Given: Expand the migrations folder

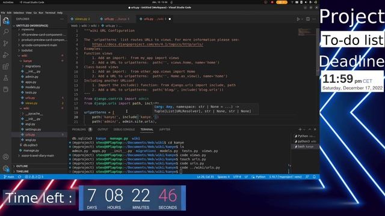Looking at the screenshot, I should [x=39, y=66].
